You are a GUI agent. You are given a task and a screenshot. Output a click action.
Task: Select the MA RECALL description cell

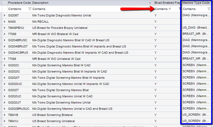coord(41,22)
